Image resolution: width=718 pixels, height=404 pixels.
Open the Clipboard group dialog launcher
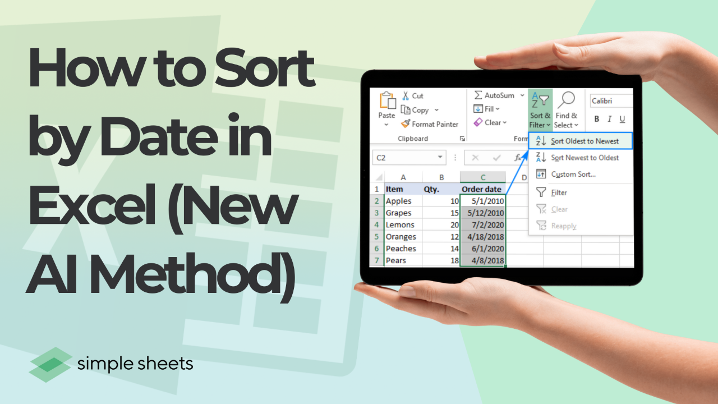462,139
